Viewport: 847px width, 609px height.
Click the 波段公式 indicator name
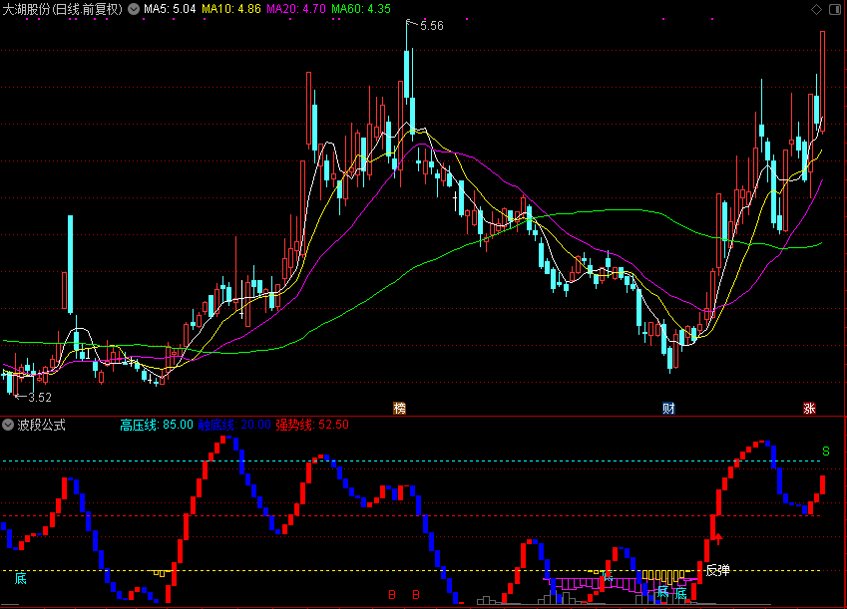point(42,425)
